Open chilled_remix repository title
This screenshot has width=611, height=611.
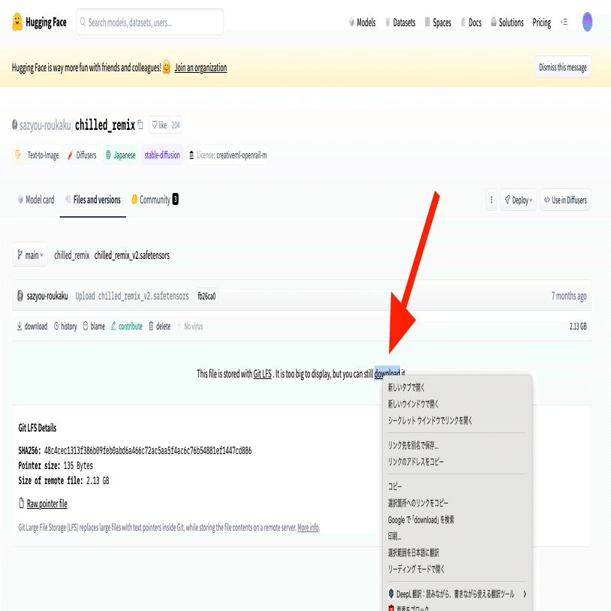pos(105,125)
